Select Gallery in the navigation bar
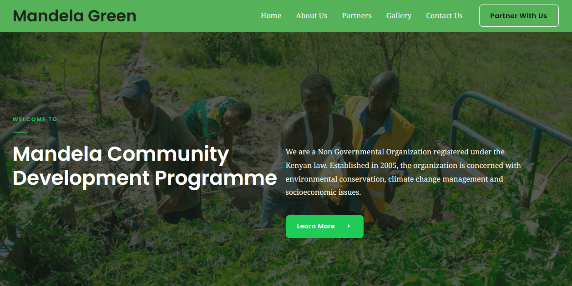Viewport: 572px width, 286px height. (399, 15)
